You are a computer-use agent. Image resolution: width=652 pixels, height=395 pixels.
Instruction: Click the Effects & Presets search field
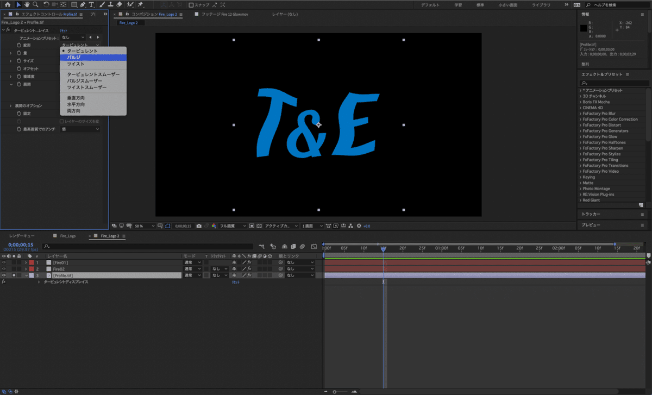click(615, 83)
